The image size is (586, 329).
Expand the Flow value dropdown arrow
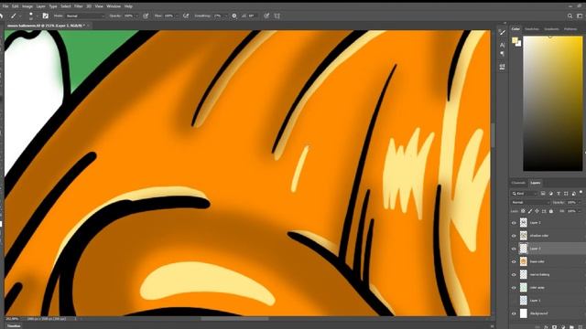[x=177, y=16]
